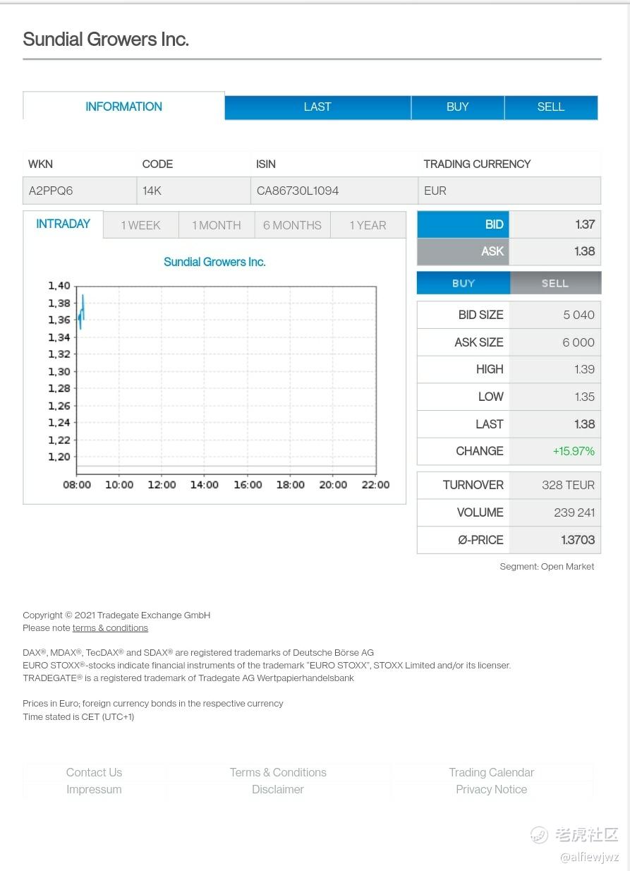Screen dimensions: 630x871
Task: Click the Sundial Growers Inc. chart title
Action: (x=214, y=262)
